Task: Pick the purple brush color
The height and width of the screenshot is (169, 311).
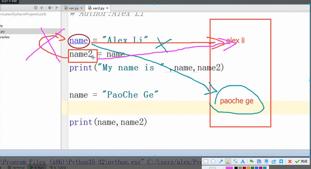Action: pos(261,168)
